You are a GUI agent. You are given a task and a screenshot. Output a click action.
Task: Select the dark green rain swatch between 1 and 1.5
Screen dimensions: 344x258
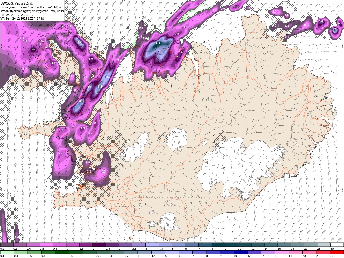point(62,252)
